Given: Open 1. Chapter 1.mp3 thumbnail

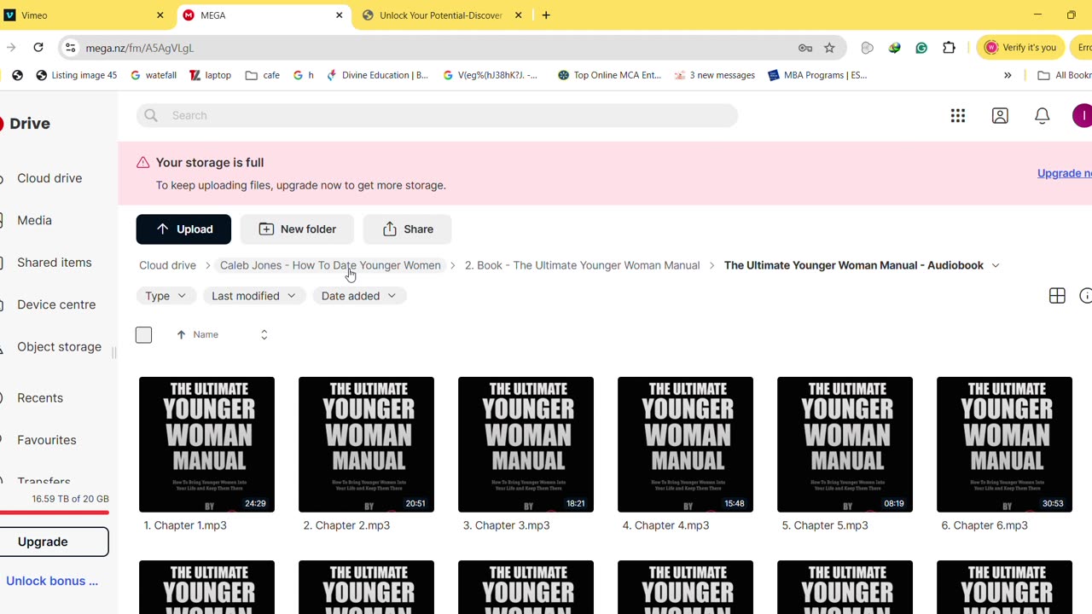Looking at the screenshot, I should (x=206, y=444).
